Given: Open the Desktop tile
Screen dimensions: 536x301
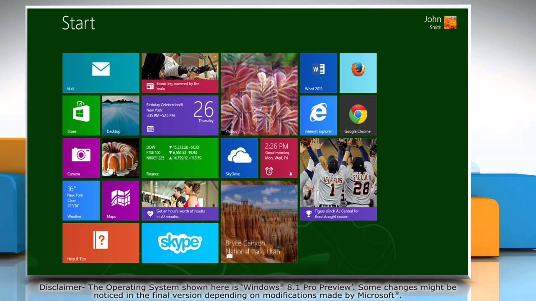Looking at the screenshot, I should point(121,115).
